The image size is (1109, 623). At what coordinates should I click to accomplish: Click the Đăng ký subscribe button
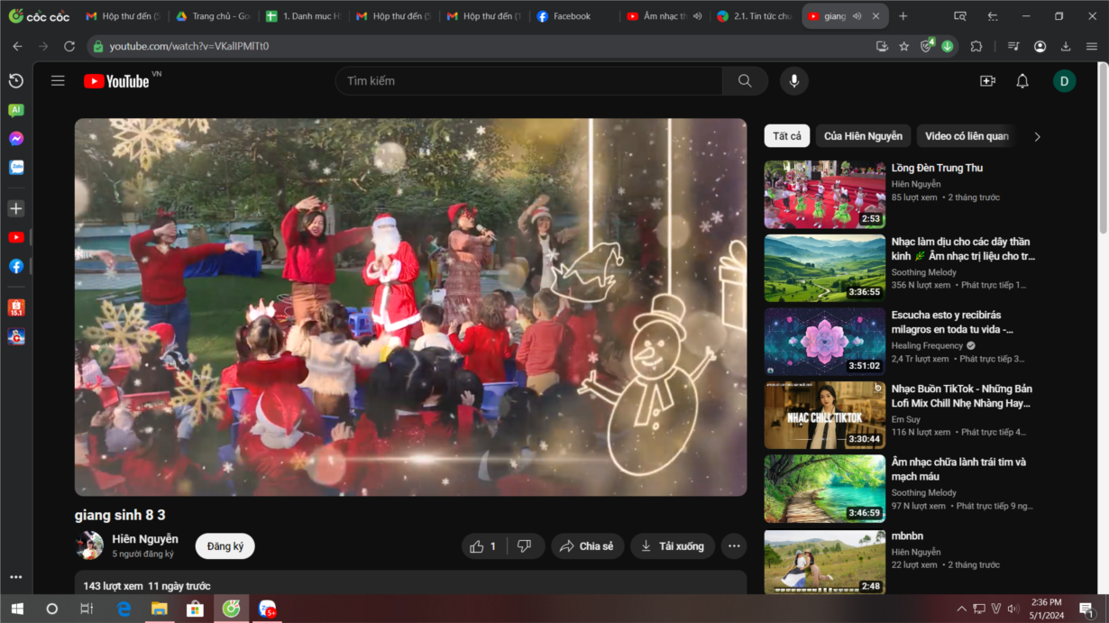(225, 546)
